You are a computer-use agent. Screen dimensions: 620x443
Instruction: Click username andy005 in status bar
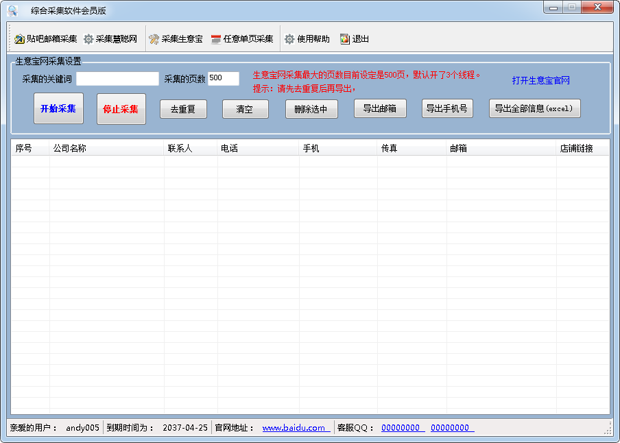click(82, 428)
